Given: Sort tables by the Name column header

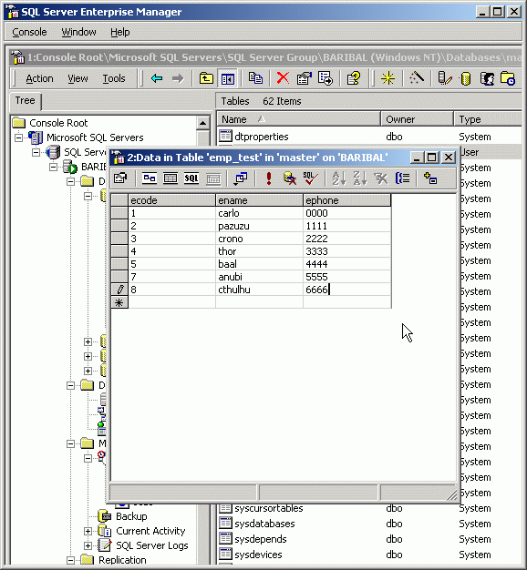Looking at the screenshot, I should tap(298, 119).
